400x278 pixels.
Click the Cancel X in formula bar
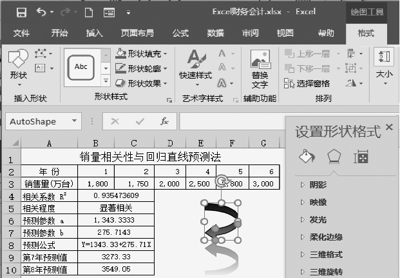(x=115, y=121)
